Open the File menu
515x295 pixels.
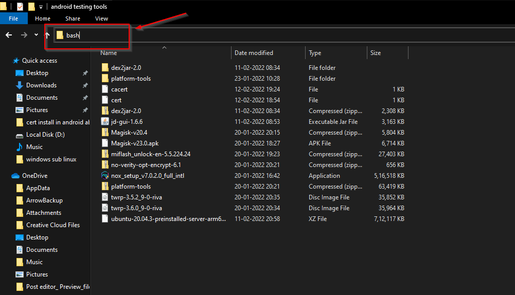tap(13, 19)
